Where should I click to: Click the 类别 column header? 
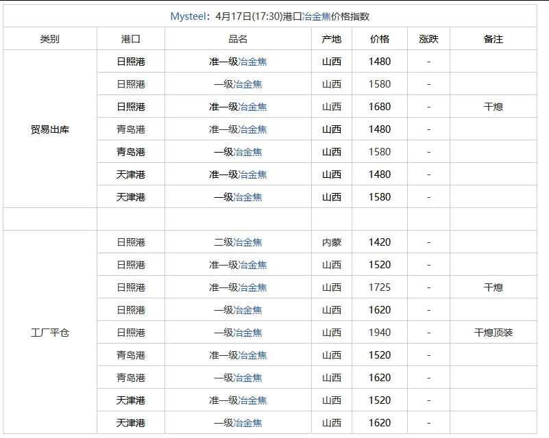point(51,38)
